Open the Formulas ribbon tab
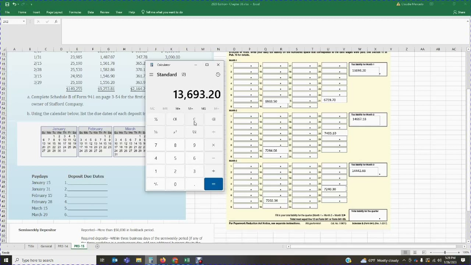Viewport: 471px width, 265px height. point(75,12)
